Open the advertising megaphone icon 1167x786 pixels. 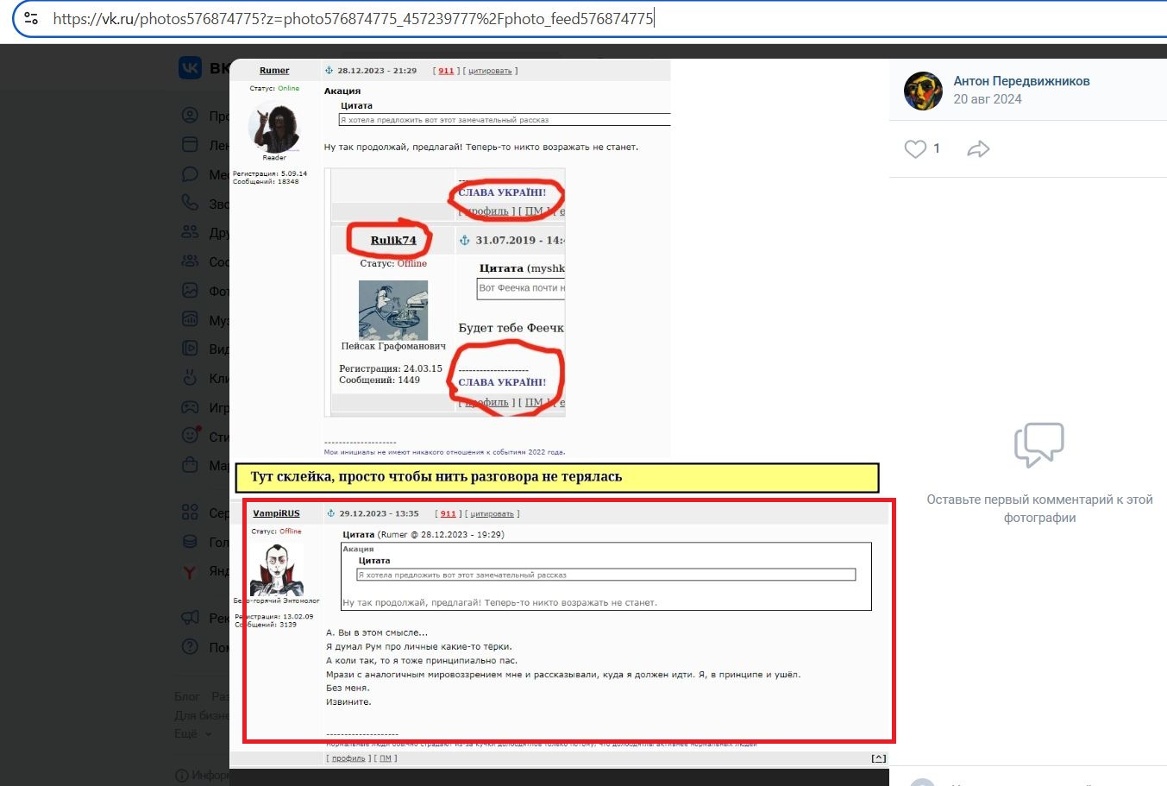pyautogui.click(x=191, y=618)
